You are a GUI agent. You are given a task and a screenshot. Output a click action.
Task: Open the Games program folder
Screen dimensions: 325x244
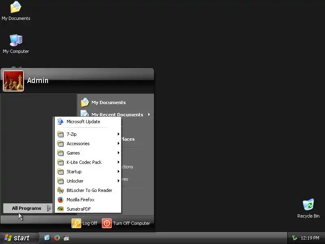point(88,153)
